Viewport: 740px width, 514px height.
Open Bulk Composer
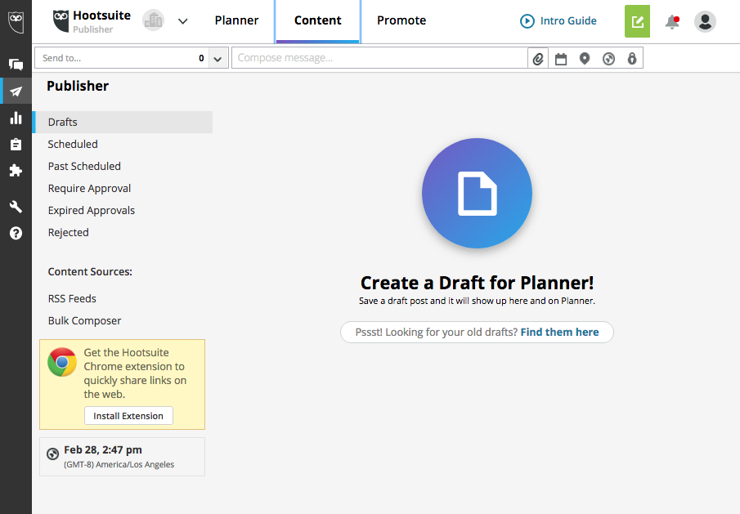coord(84,320)
